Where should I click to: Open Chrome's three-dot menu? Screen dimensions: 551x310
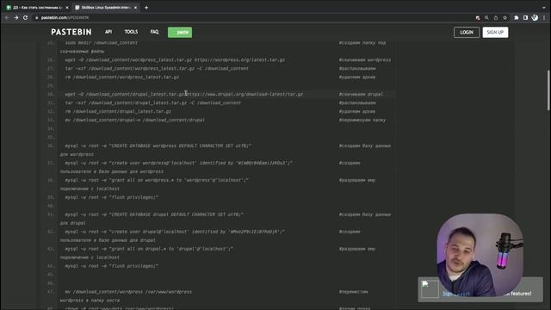point(544,17)
